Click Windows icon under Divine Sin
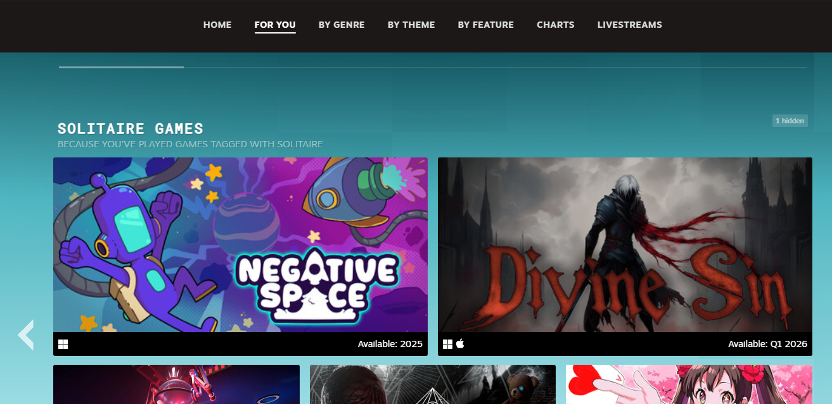 coord(447,344)
